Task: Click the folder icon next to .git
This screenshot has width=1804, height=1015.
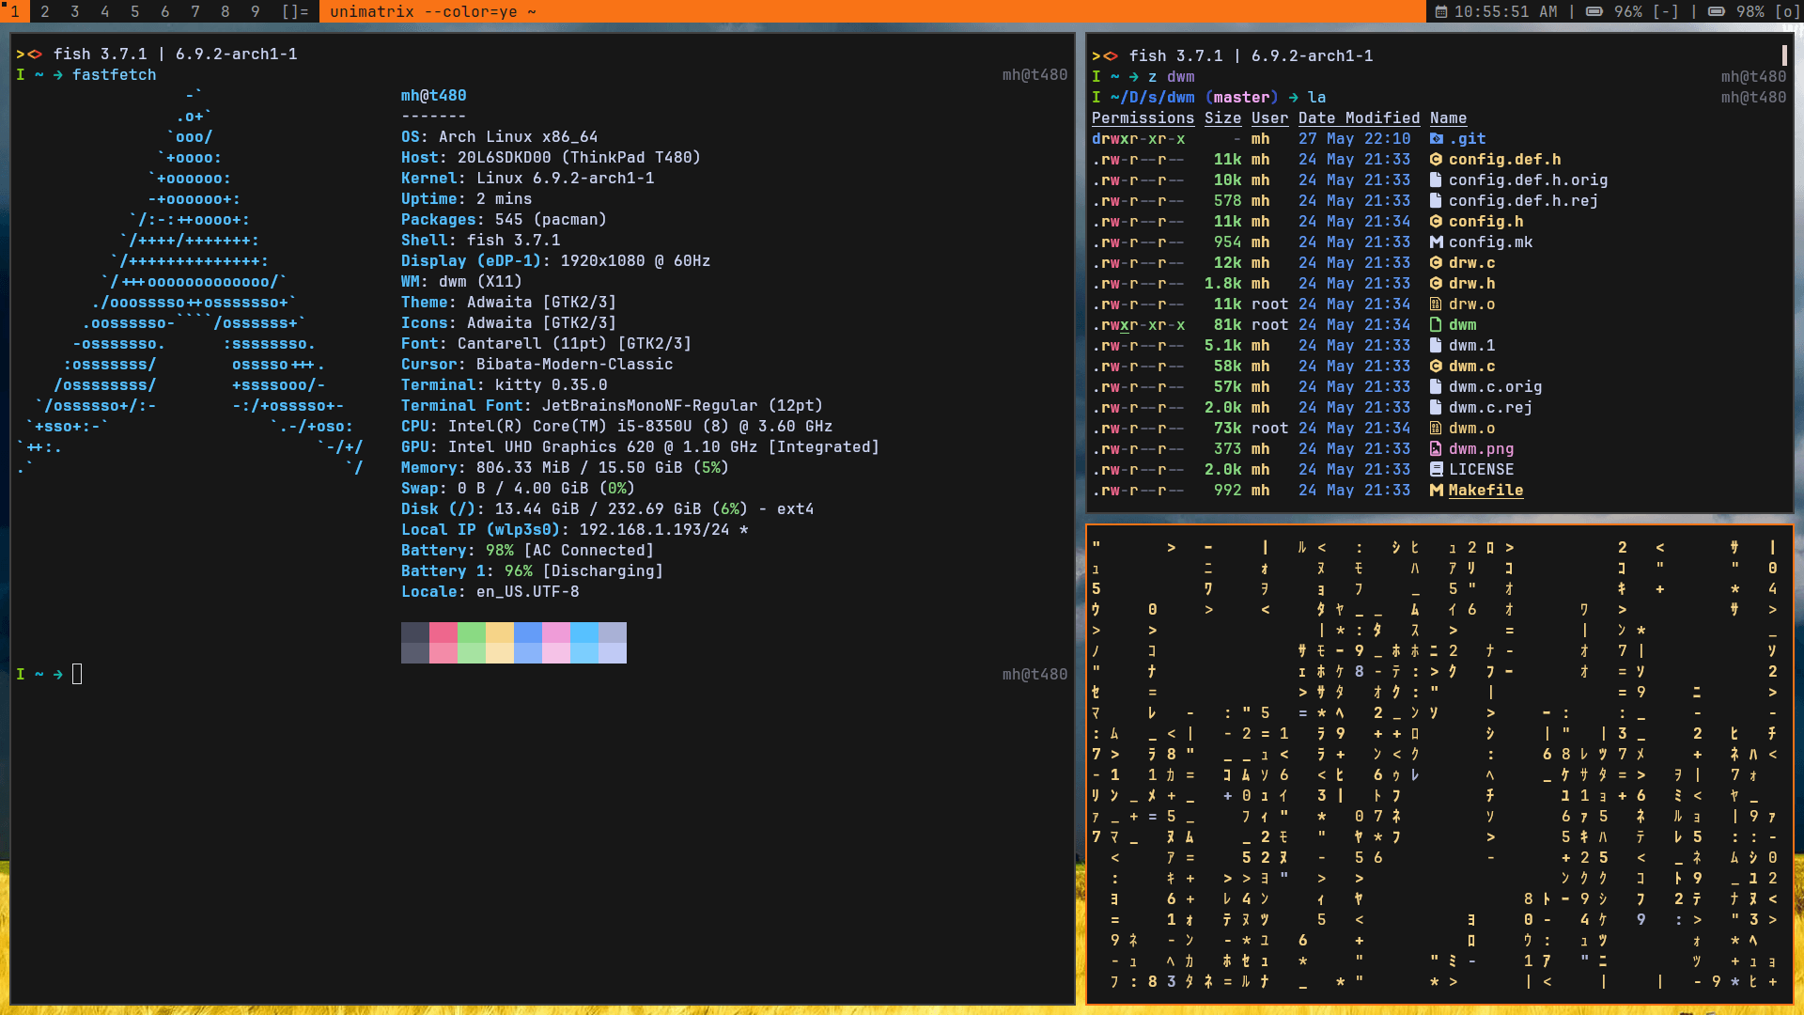Action: click(1436, 139)
